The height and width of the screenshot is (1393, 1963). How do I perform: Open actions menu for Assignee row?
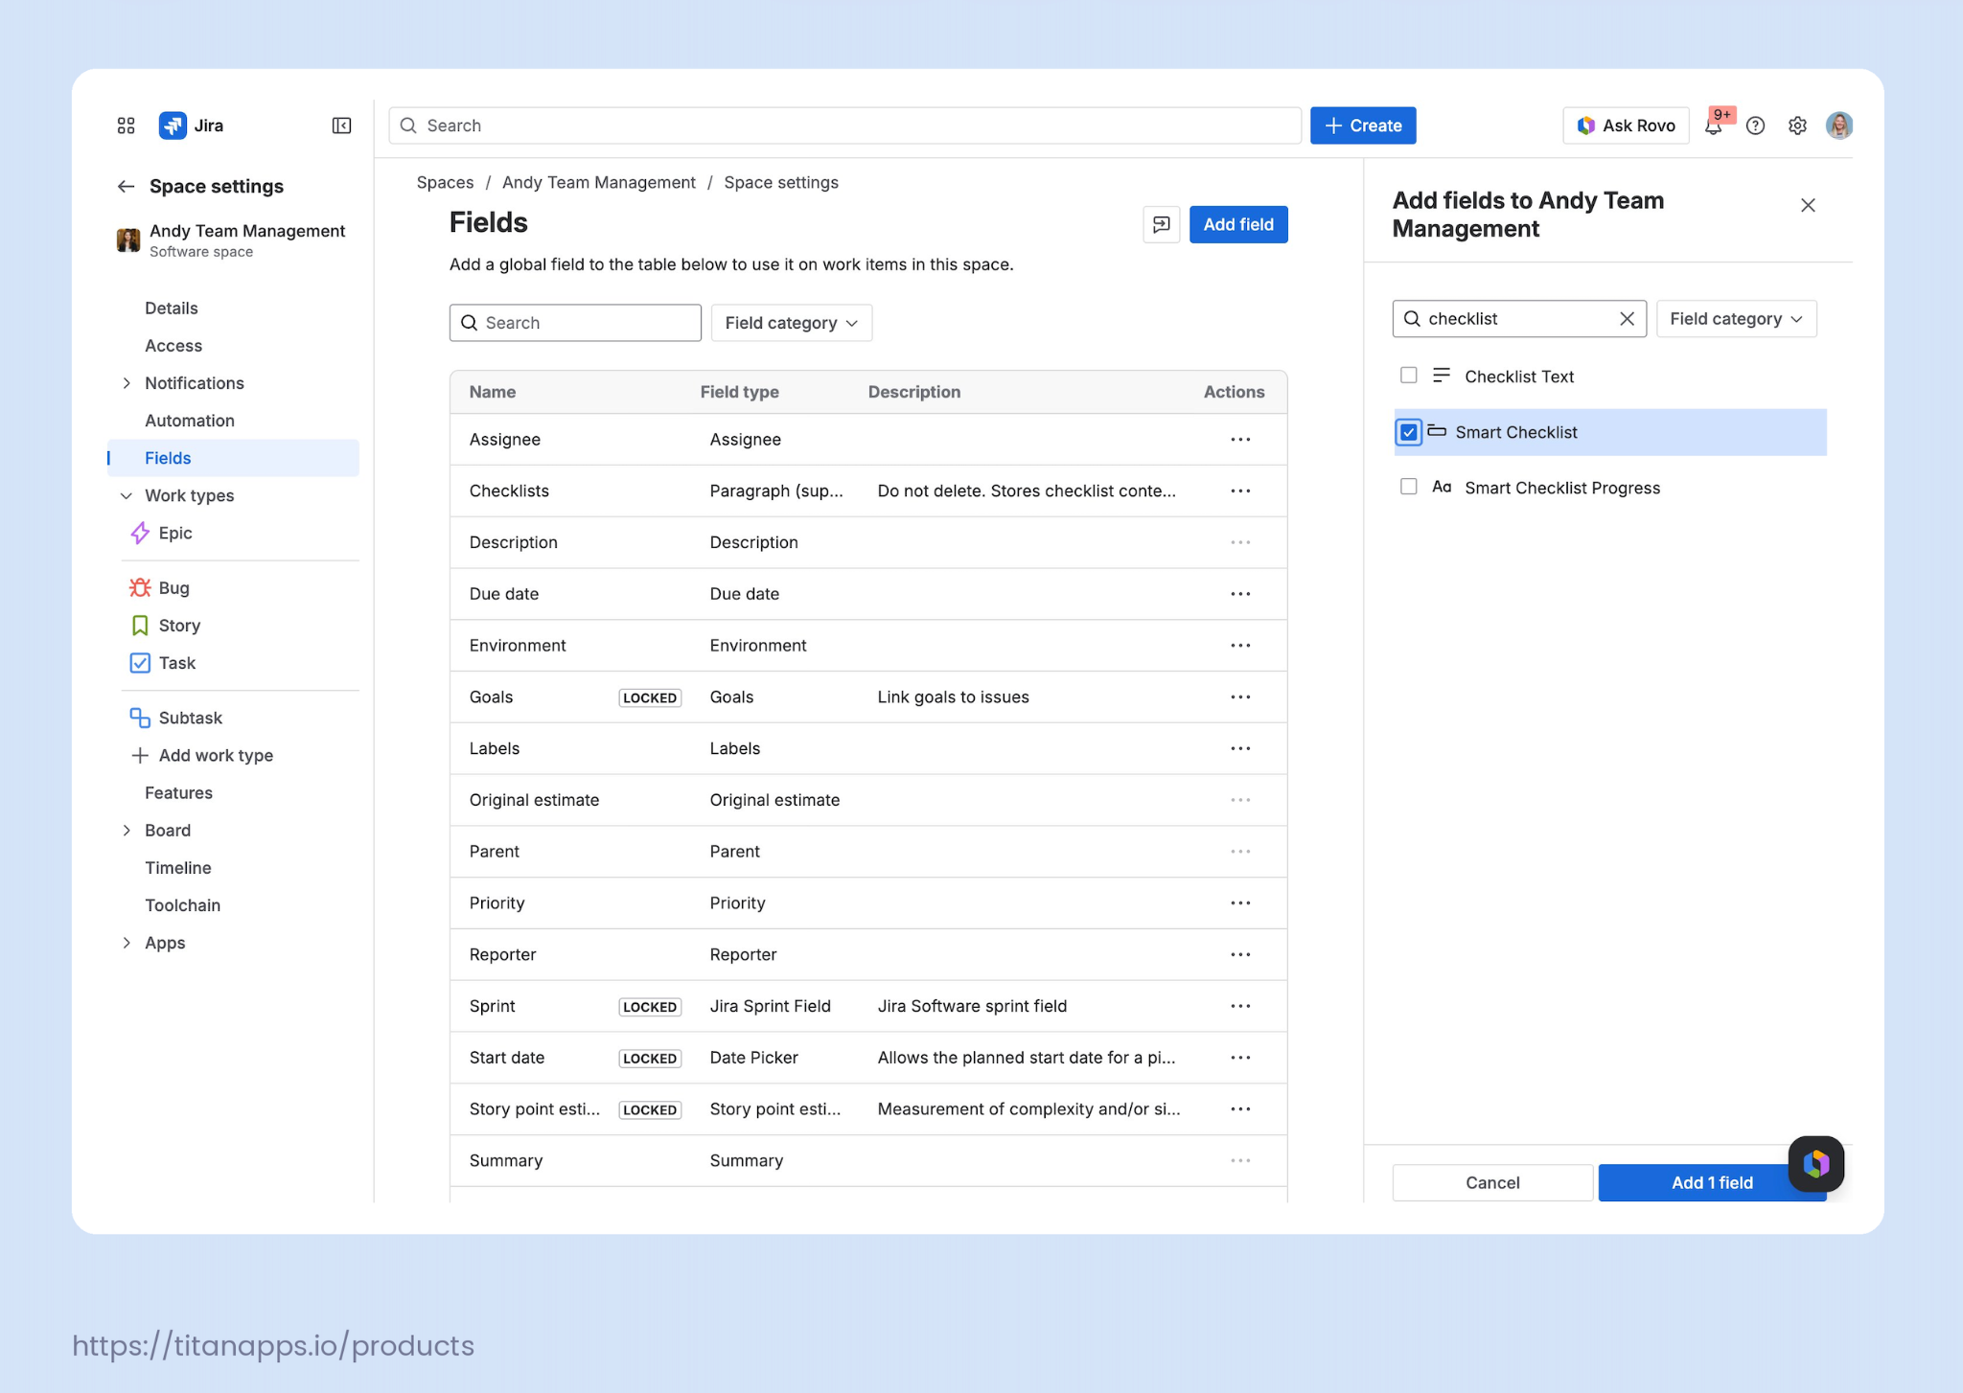(1240, 440)
